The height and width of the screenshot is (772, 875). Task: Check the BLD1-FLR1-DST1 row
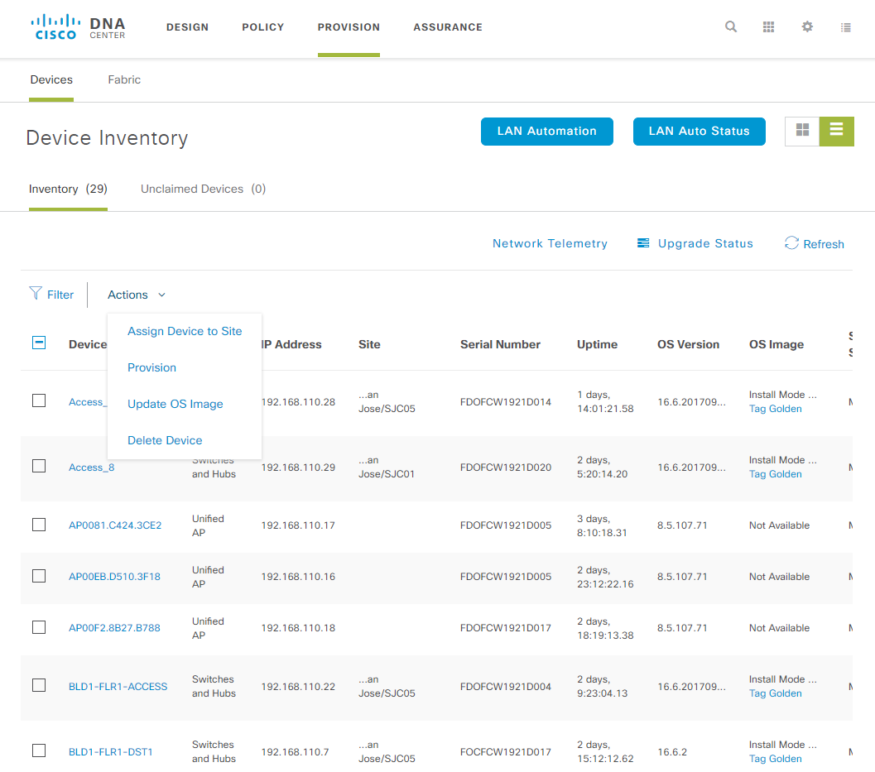click(39, 750)
